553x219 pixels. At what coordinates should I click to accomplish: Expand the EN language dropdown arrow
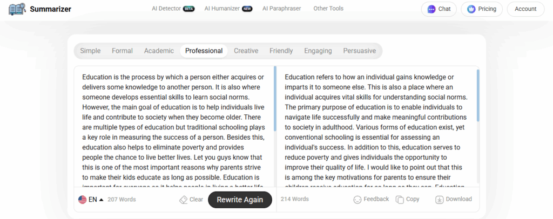(101, 200)
